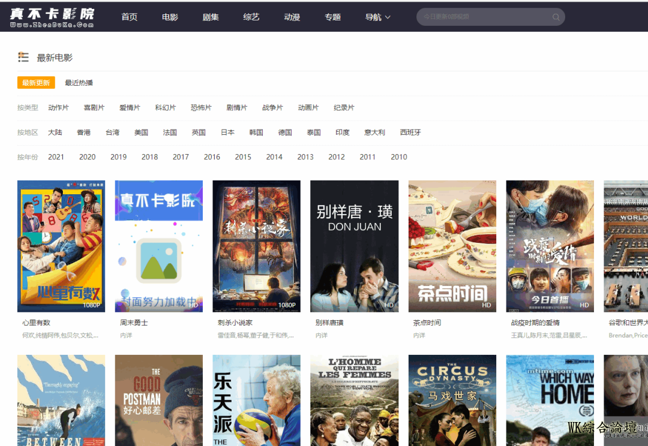Image resolution: width=648 pixels, height=446 pixels.
Task: Open the Circus Dynasty 马戏世家 poster
Action: click(452, 400)
